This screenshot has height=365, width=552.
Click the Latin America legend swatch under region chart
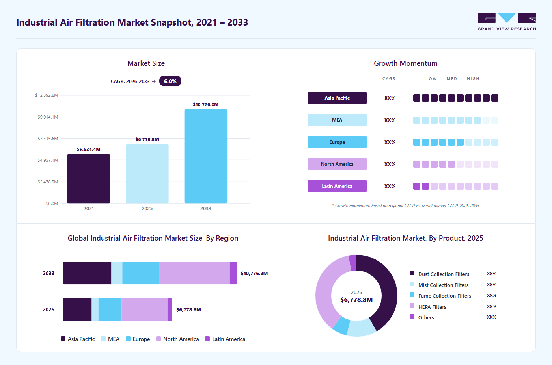[207, 339]
